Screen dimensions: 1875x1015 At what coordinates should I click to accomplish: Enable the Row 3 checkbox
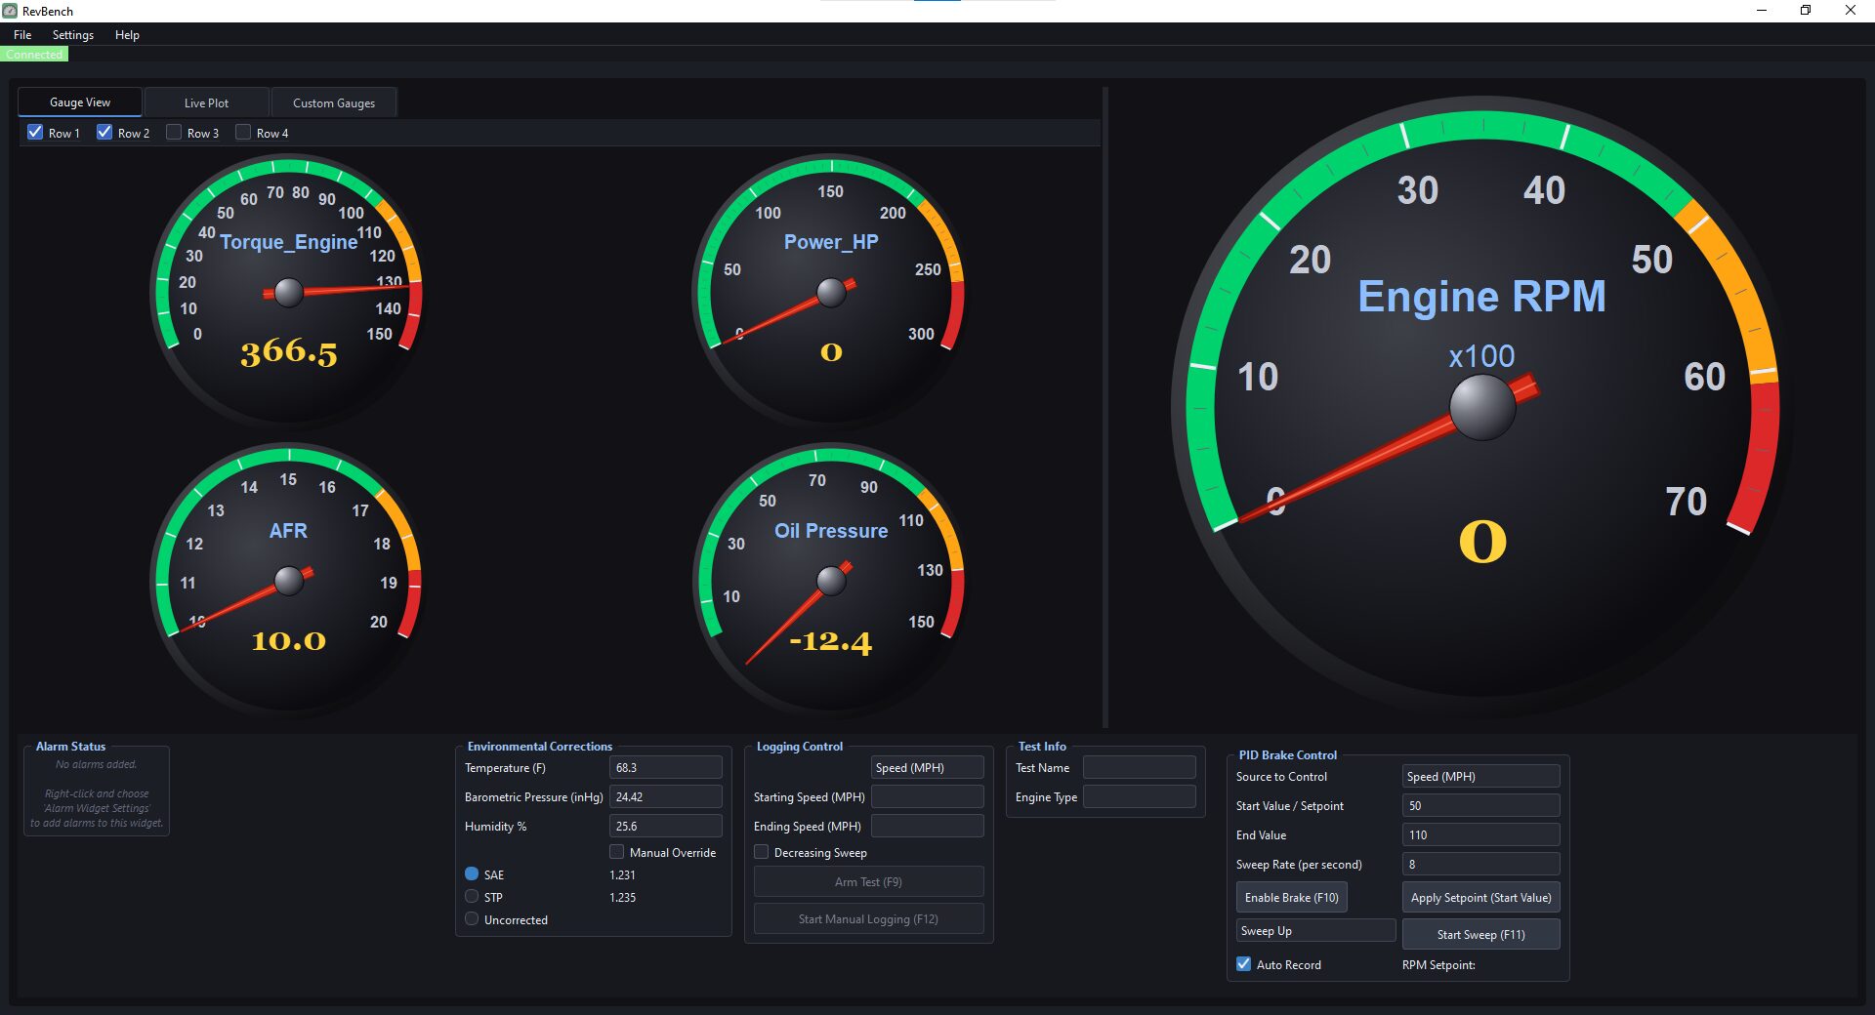175,133
